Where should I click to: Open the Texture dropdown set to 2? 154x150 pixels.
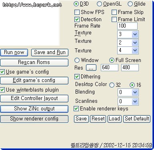128,43
